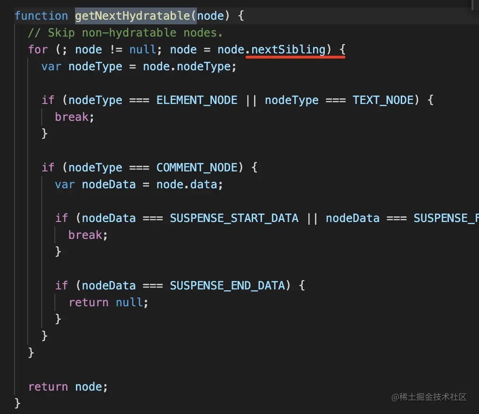Click the SUSPENSE_START_DATA constant
Viewport: 479px width, 414px height.
(x=234, y=218)
